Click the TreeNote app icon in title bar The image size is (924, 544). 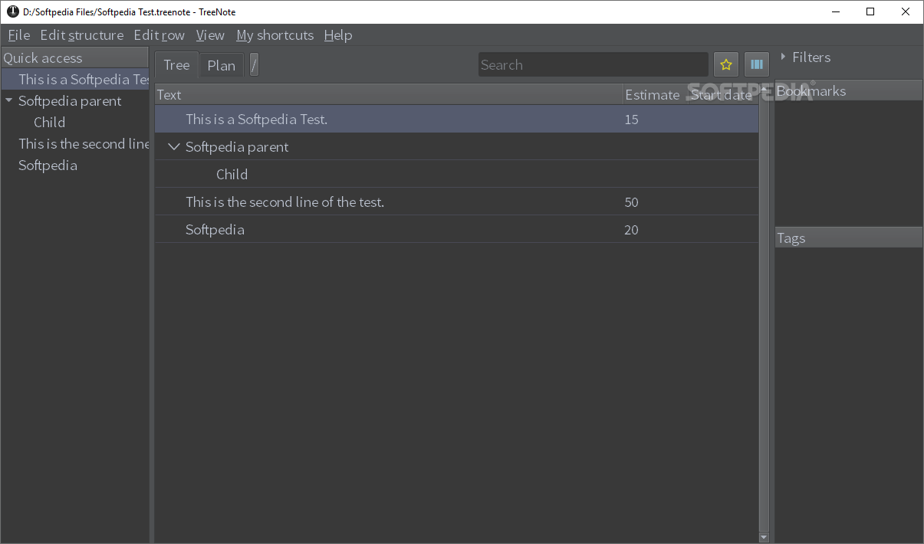tap(12, 11)
